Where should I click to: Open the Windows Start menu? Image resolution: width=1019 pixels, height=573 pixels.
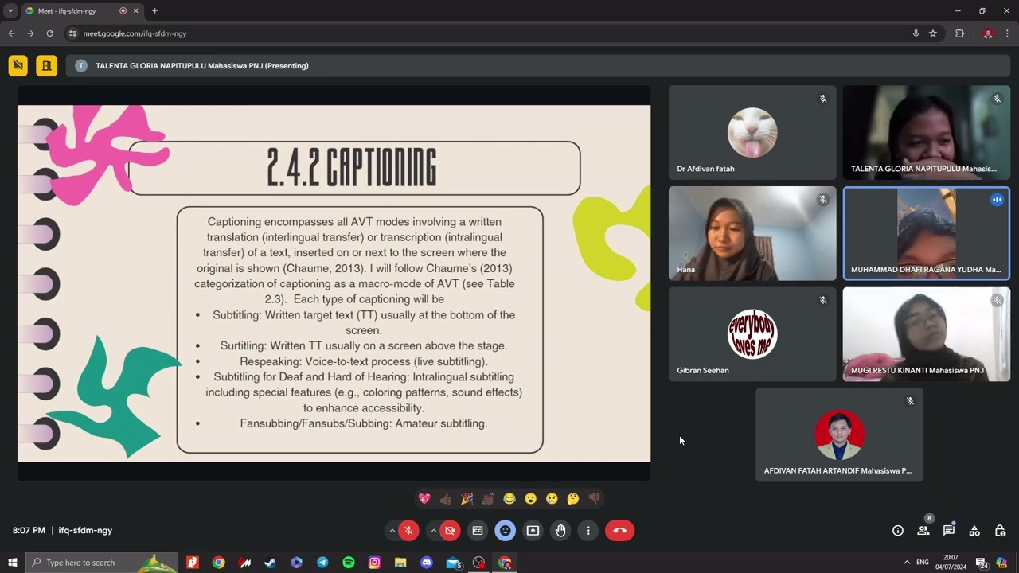pos(12,563)
